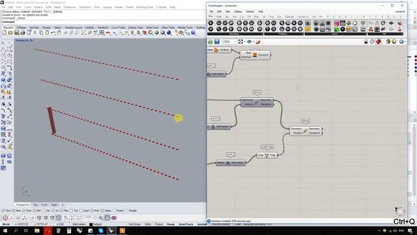Switch to the Front viewport tab

[44, 204]
